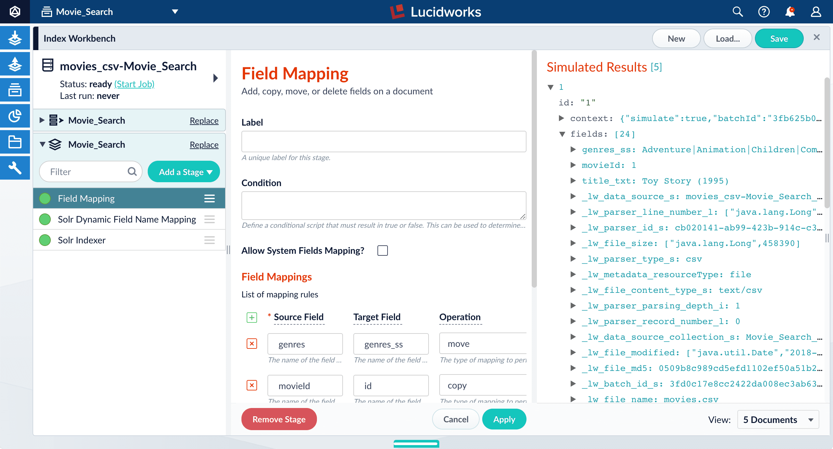Delete the genres mapping row with red X
Image resolution: width=833 pixels, height=449 pixels.
pyautogui.click(x=252, y=344)
